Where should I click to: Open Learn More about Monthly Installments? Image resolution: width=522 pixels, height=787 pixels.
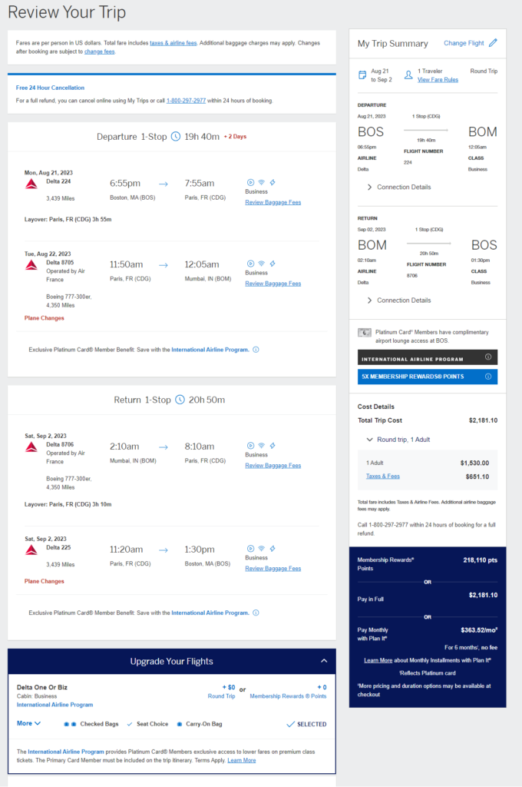(378, 660)
